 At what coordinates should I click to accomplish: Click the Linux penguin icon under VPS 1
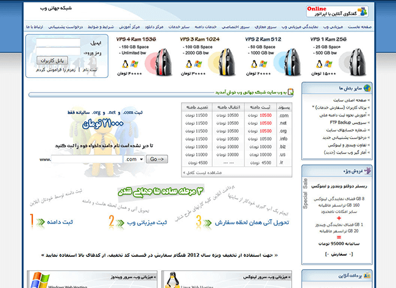click(319, 64)
